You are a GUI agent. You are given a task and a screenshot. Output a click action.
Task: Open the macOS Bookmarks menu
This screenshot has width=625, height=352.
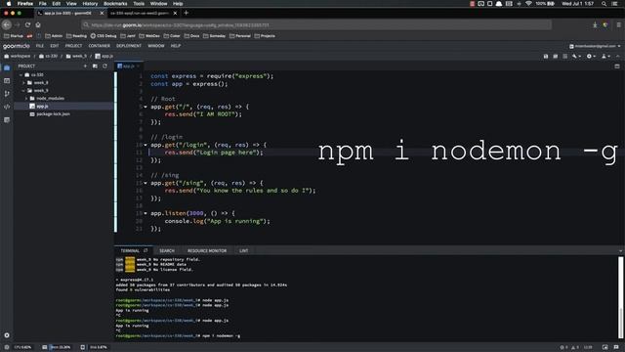click(x=115, y=4)
